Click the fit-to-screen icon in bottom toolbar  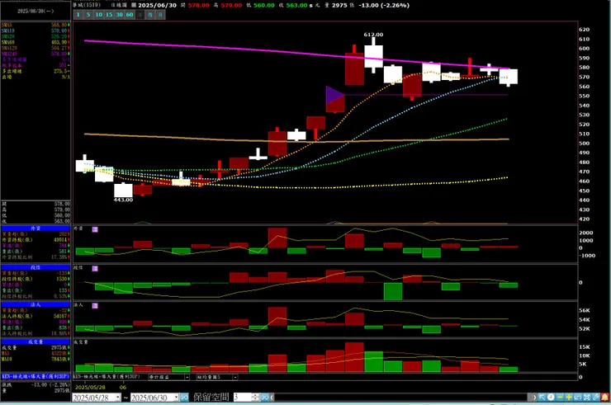pyautogui.click(x=587, y=398)
